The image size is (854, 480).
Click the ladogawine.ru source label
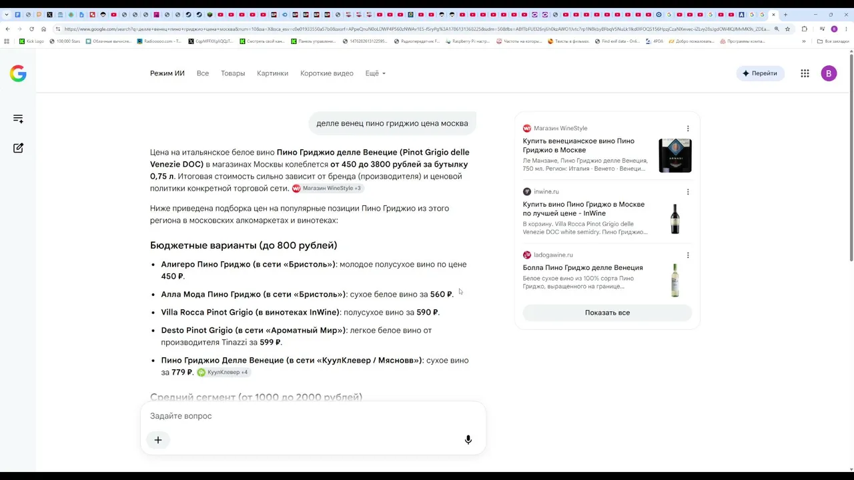(553, 255)
